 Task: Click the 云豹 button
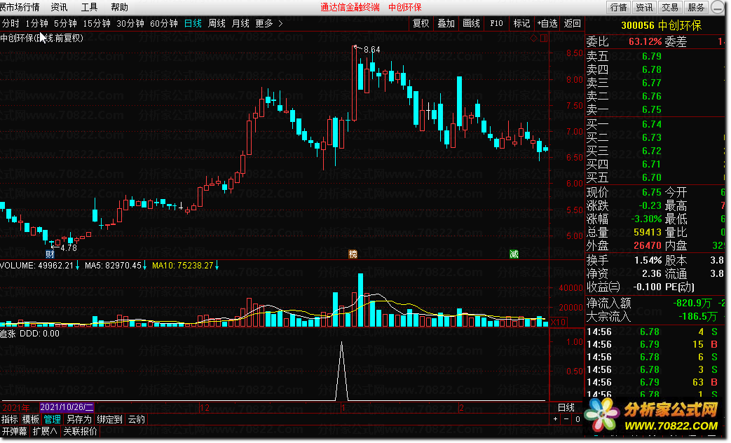[136, 419]
